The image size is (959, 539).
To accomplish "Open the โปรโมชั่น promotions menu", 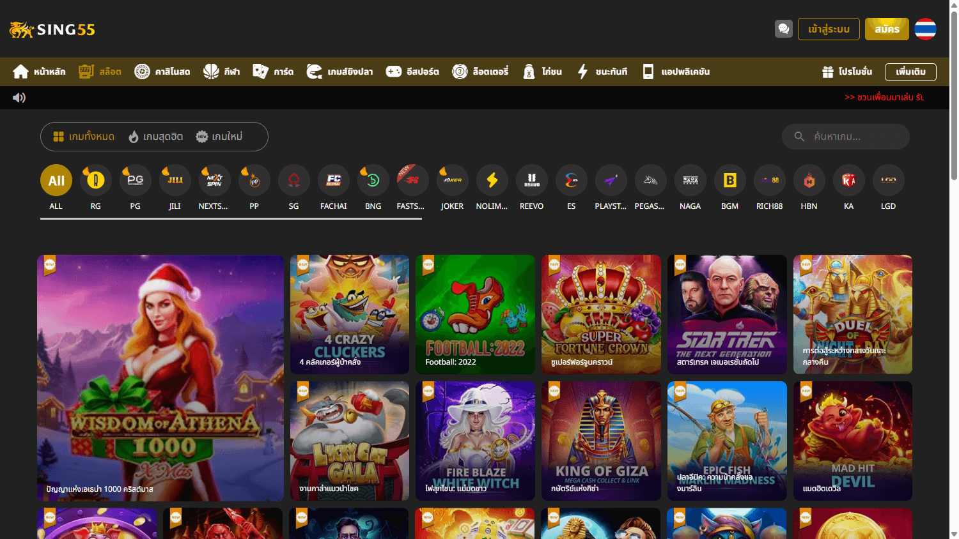I will coord(848,72).
